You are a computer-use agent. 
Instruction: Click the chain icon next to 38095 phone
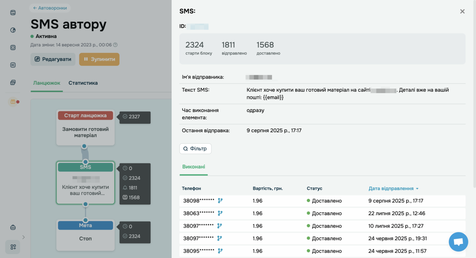pyautogui.click(x=220, y=251)
